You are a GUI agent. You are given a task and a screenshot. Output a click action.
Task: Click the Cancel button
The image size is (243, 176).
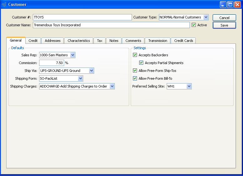click(224, 18)
